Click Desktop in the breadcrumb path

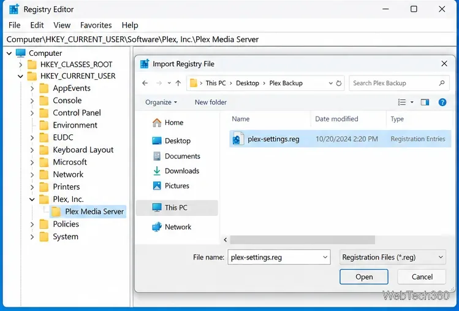(248, 83)
